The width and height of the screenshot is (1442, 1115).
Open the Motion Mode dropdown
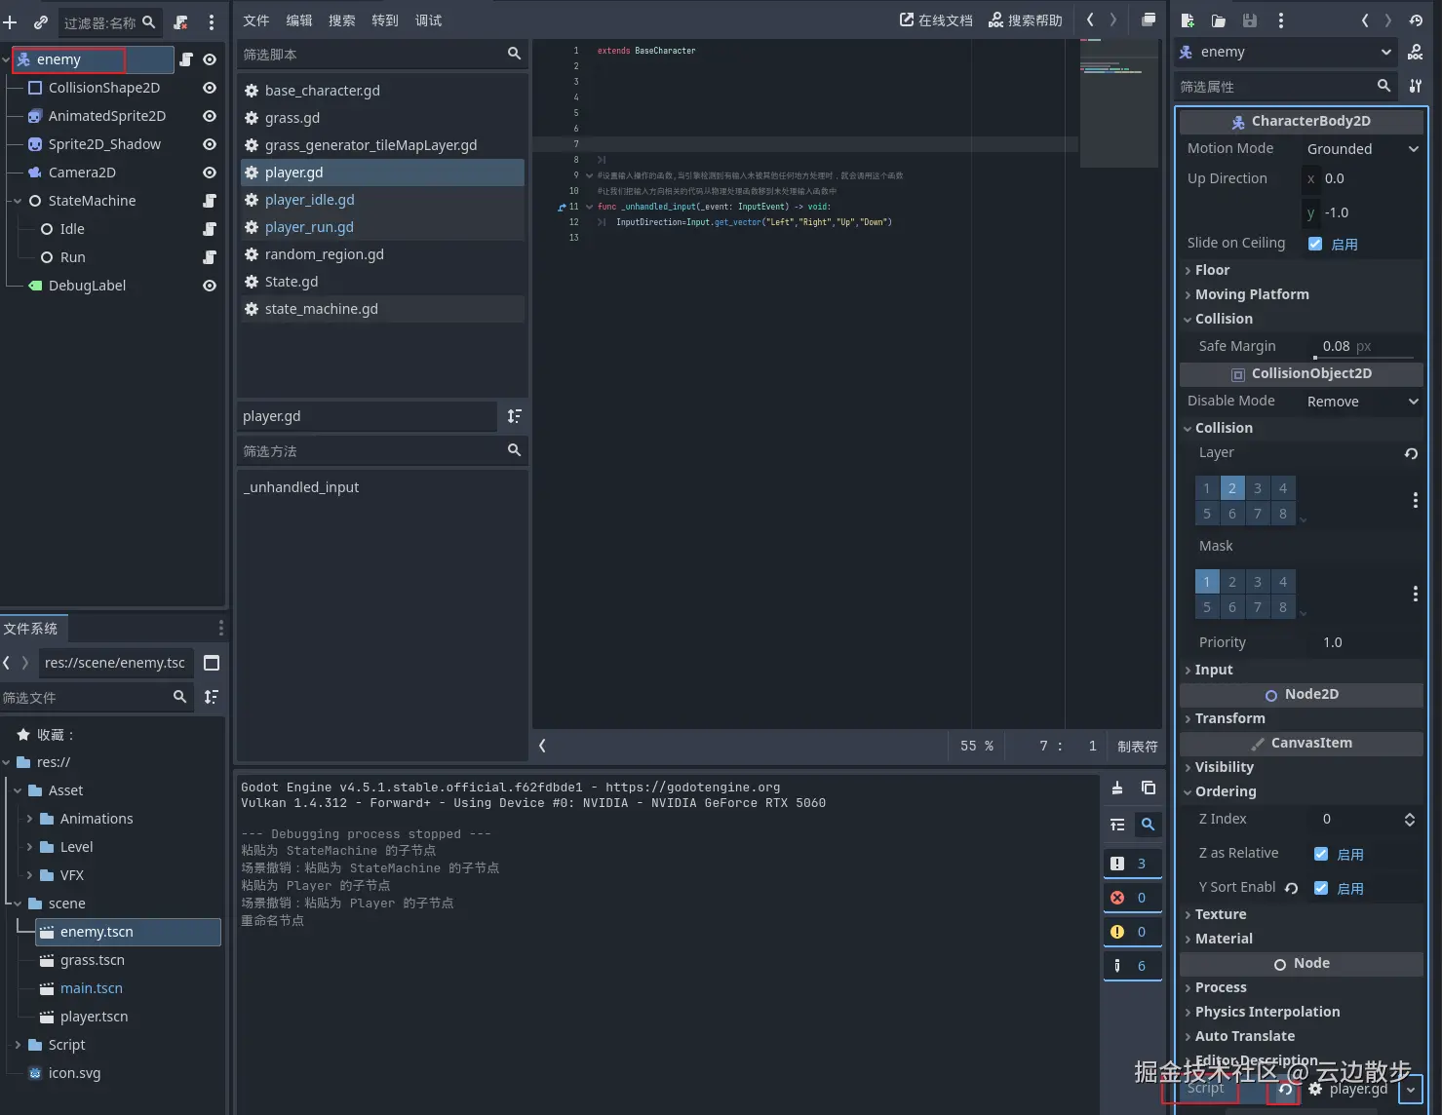1361,149
